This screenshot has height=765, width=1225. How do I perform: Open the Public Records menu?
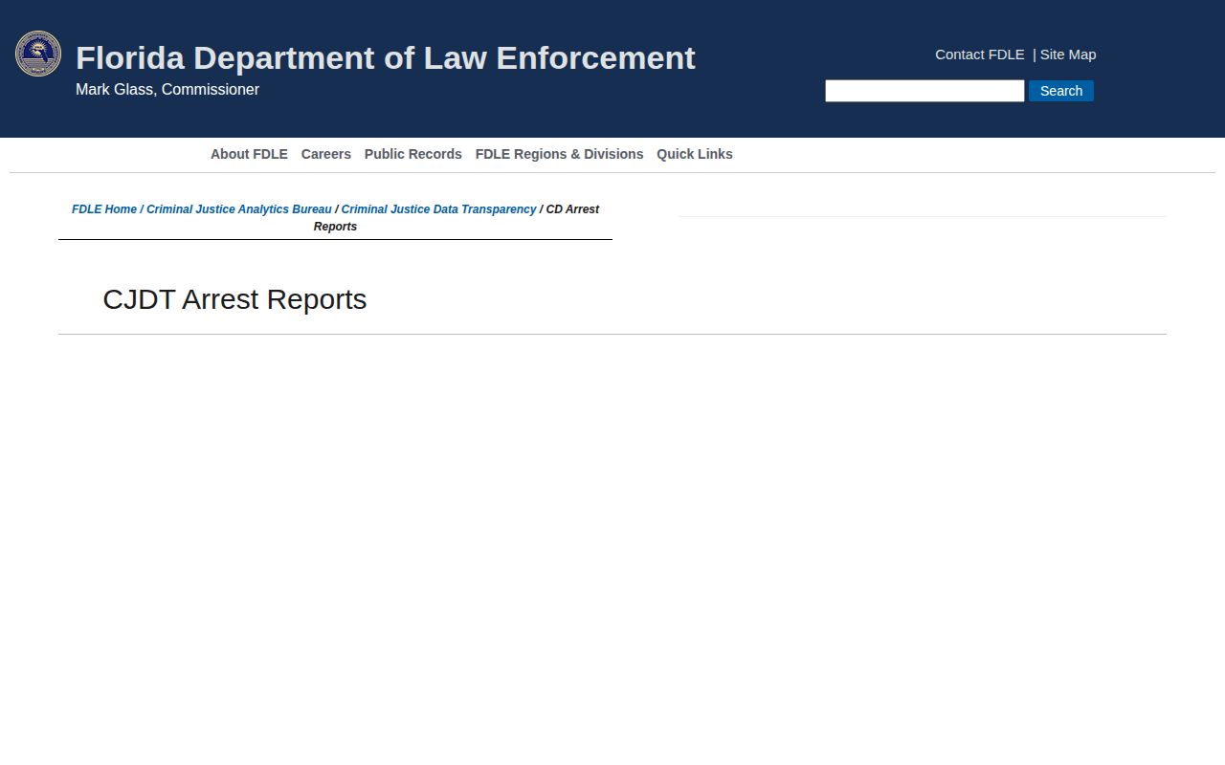[x=413, y=154]
